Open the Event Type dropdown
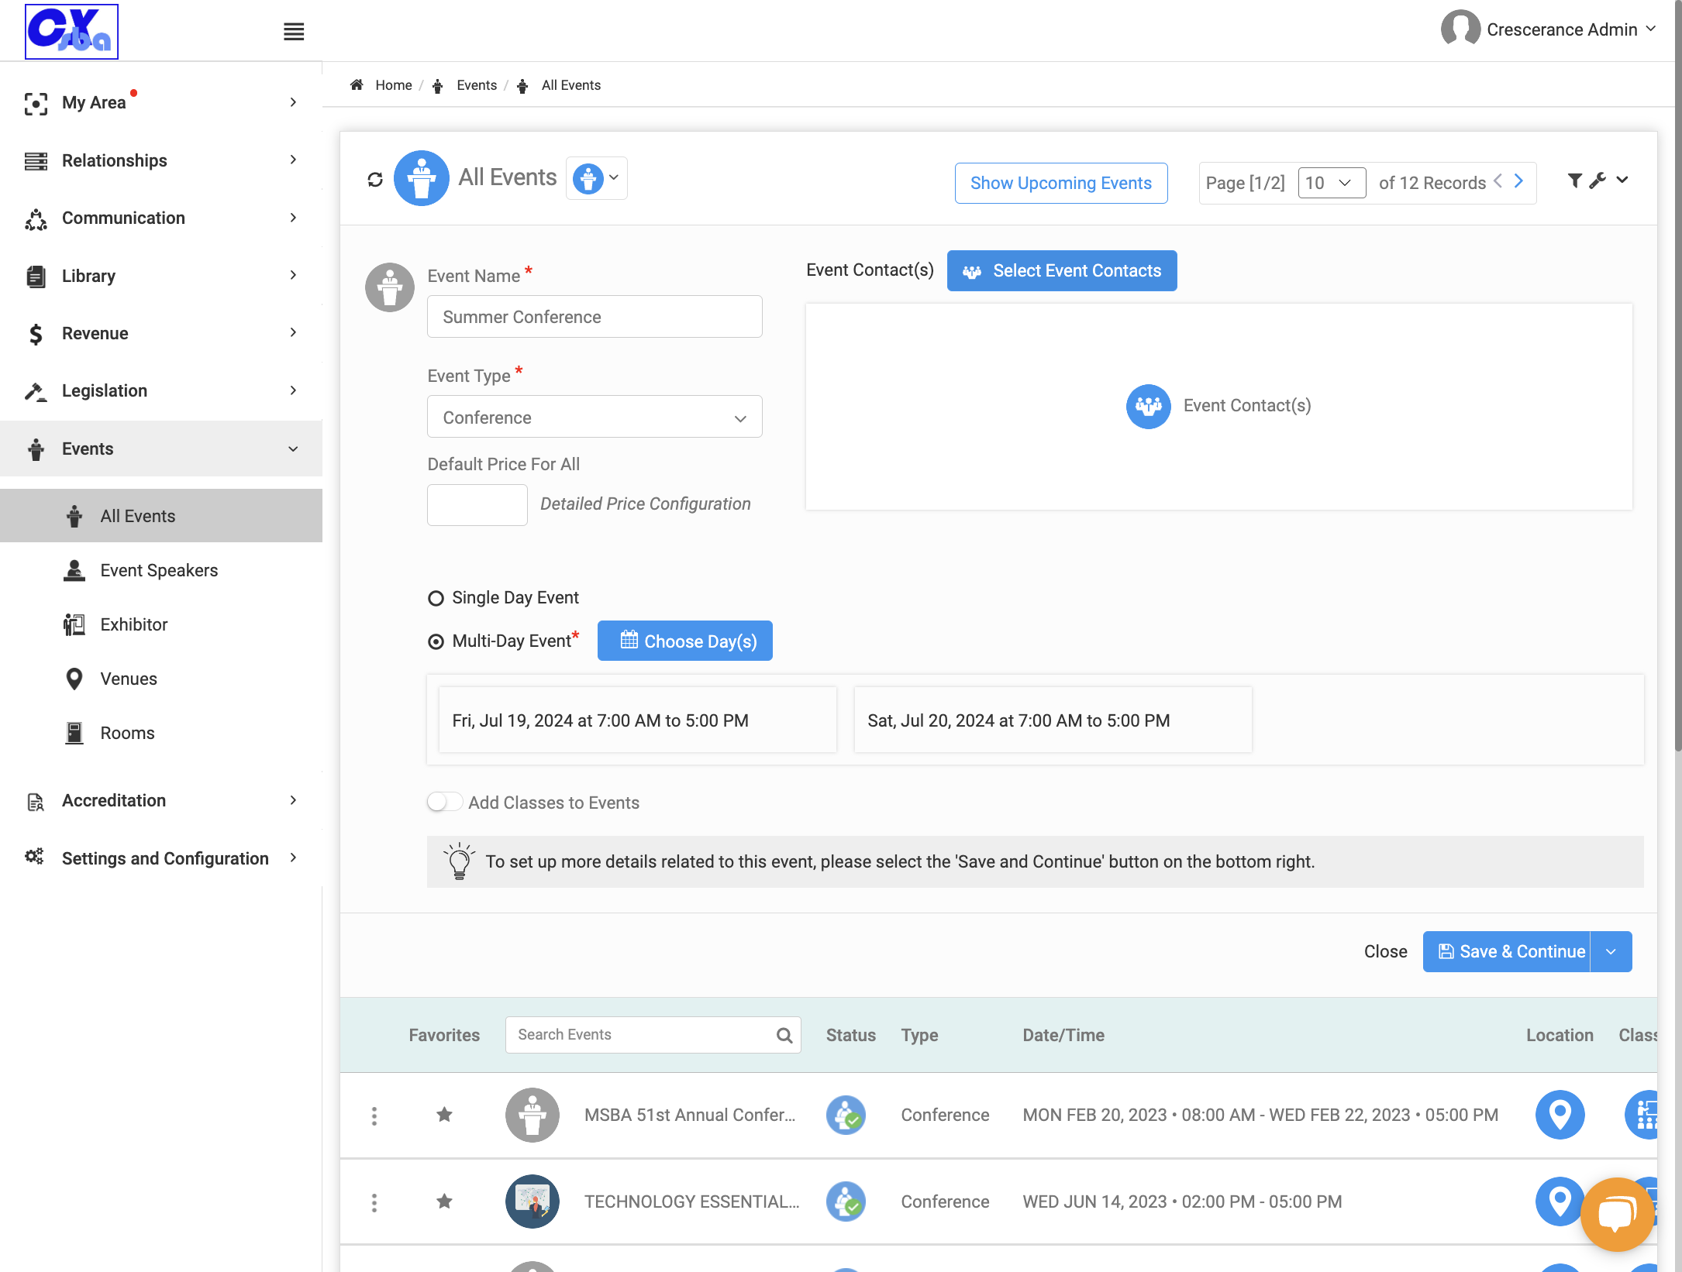The height and width of the screenshot is (1272, 1682). 595,417
